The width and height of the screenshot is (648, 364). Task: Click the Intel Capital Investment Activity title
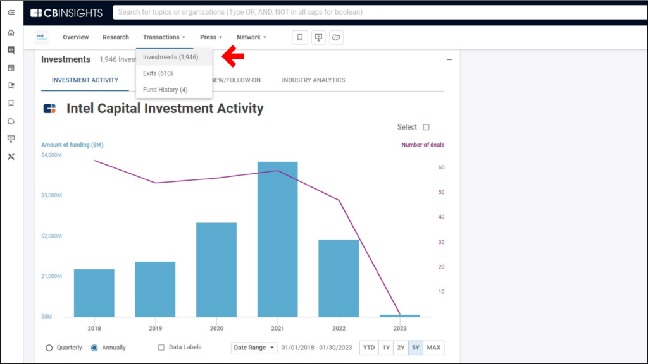point(165,109)
